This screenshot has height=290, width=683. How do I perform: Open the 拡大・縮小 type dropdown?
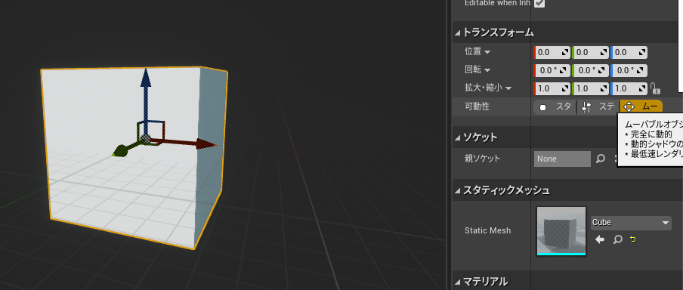[x=508, y=88]
